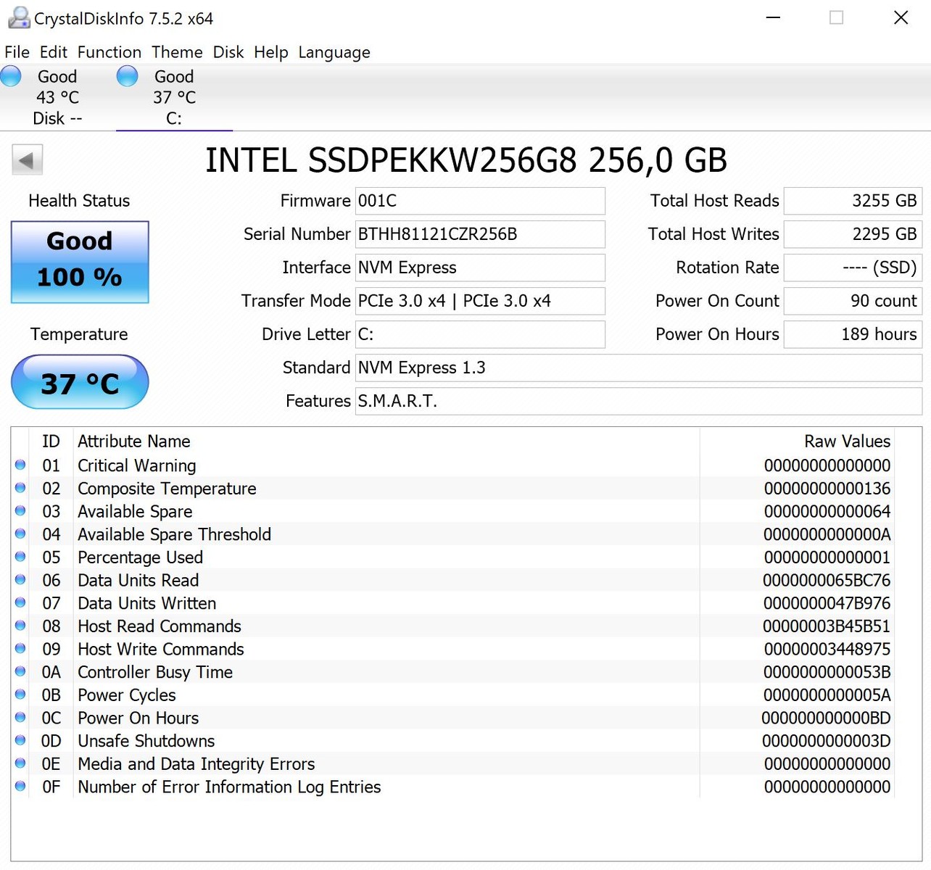The width and height of the screenshot is (931, 870).
Task: Click the Raw Values column header
Action: pyautogui.click(x=847, y=441)
